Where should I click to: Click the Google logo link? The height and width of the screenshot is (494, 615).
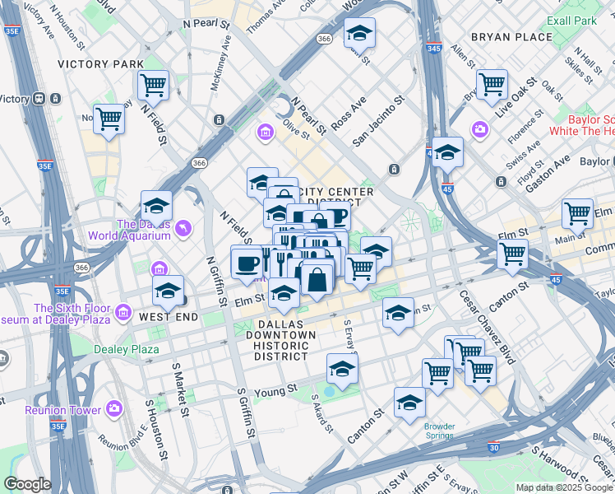click(27, 484)
